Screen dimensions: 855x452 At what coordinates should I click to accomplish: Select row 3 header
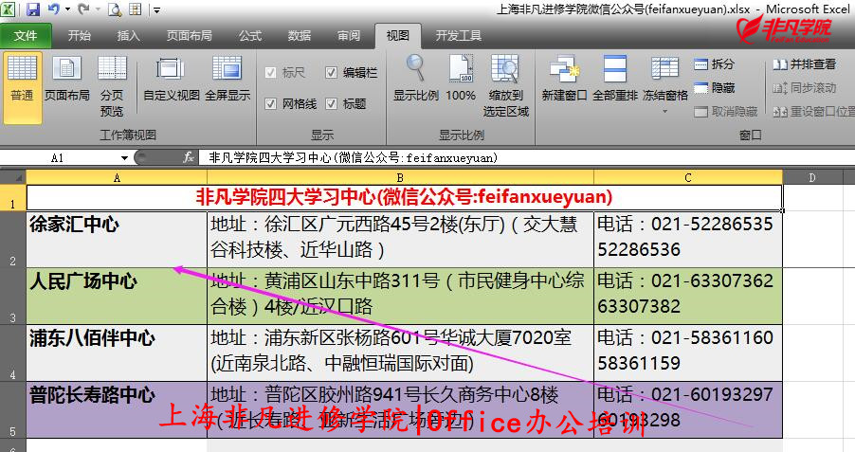13,296
